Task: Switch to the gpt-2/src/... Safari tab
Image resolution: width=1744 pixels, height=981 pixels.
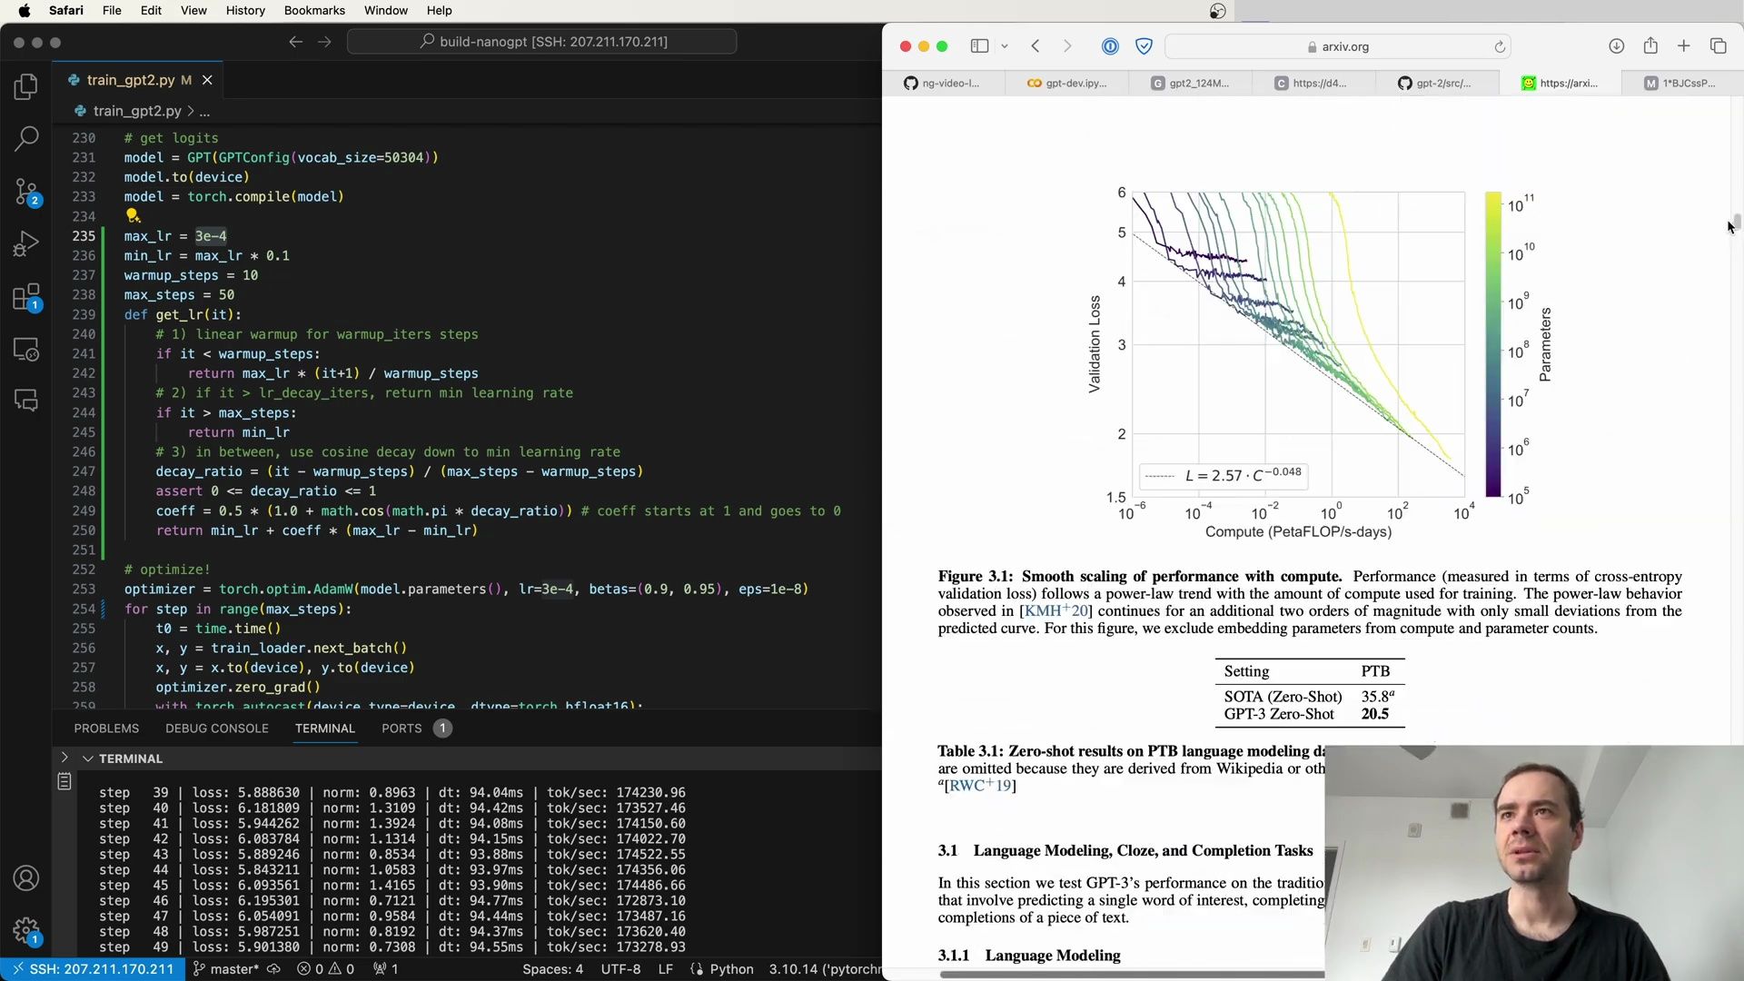Action: click(x=1437, y=83)
